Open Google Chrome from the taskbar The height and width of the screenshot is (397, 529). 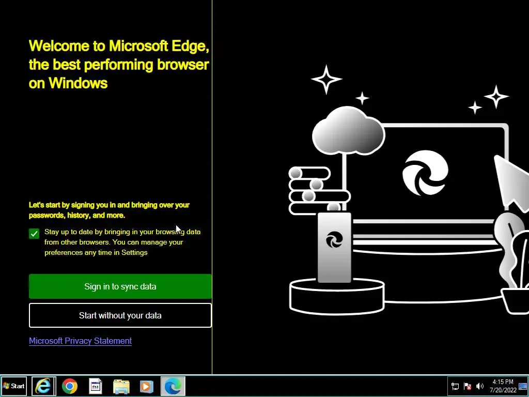70,386
